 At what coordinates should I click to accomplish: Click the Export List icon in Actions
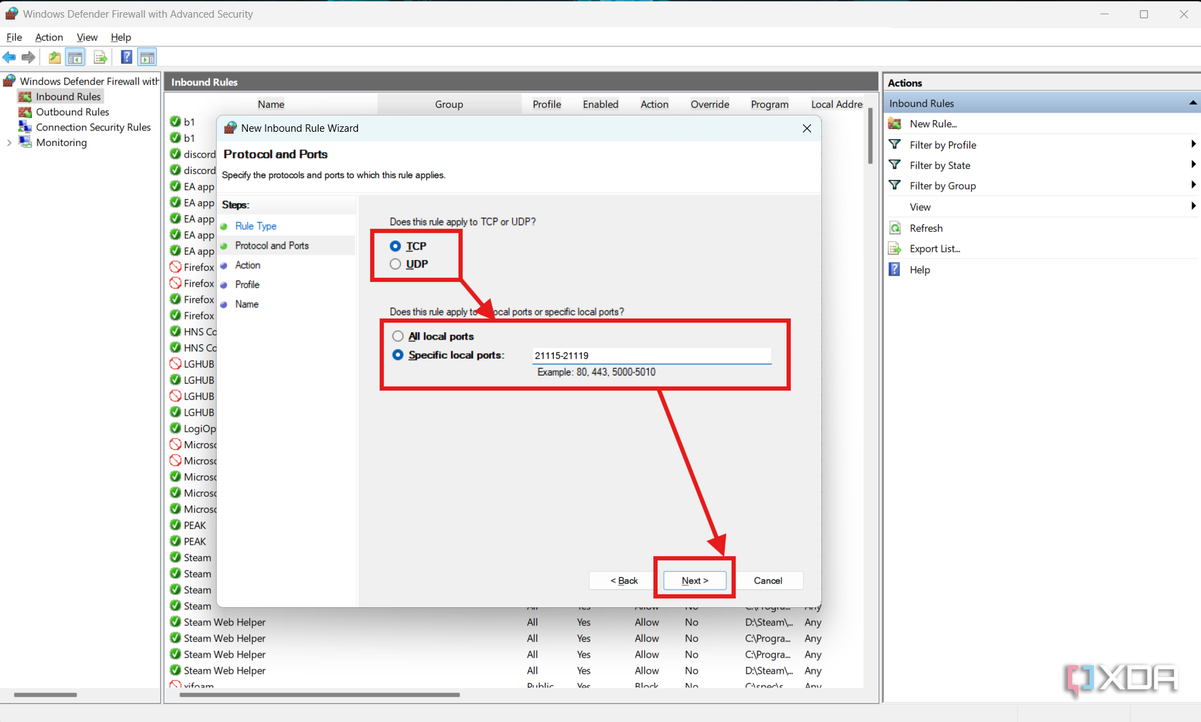(895, 249)
